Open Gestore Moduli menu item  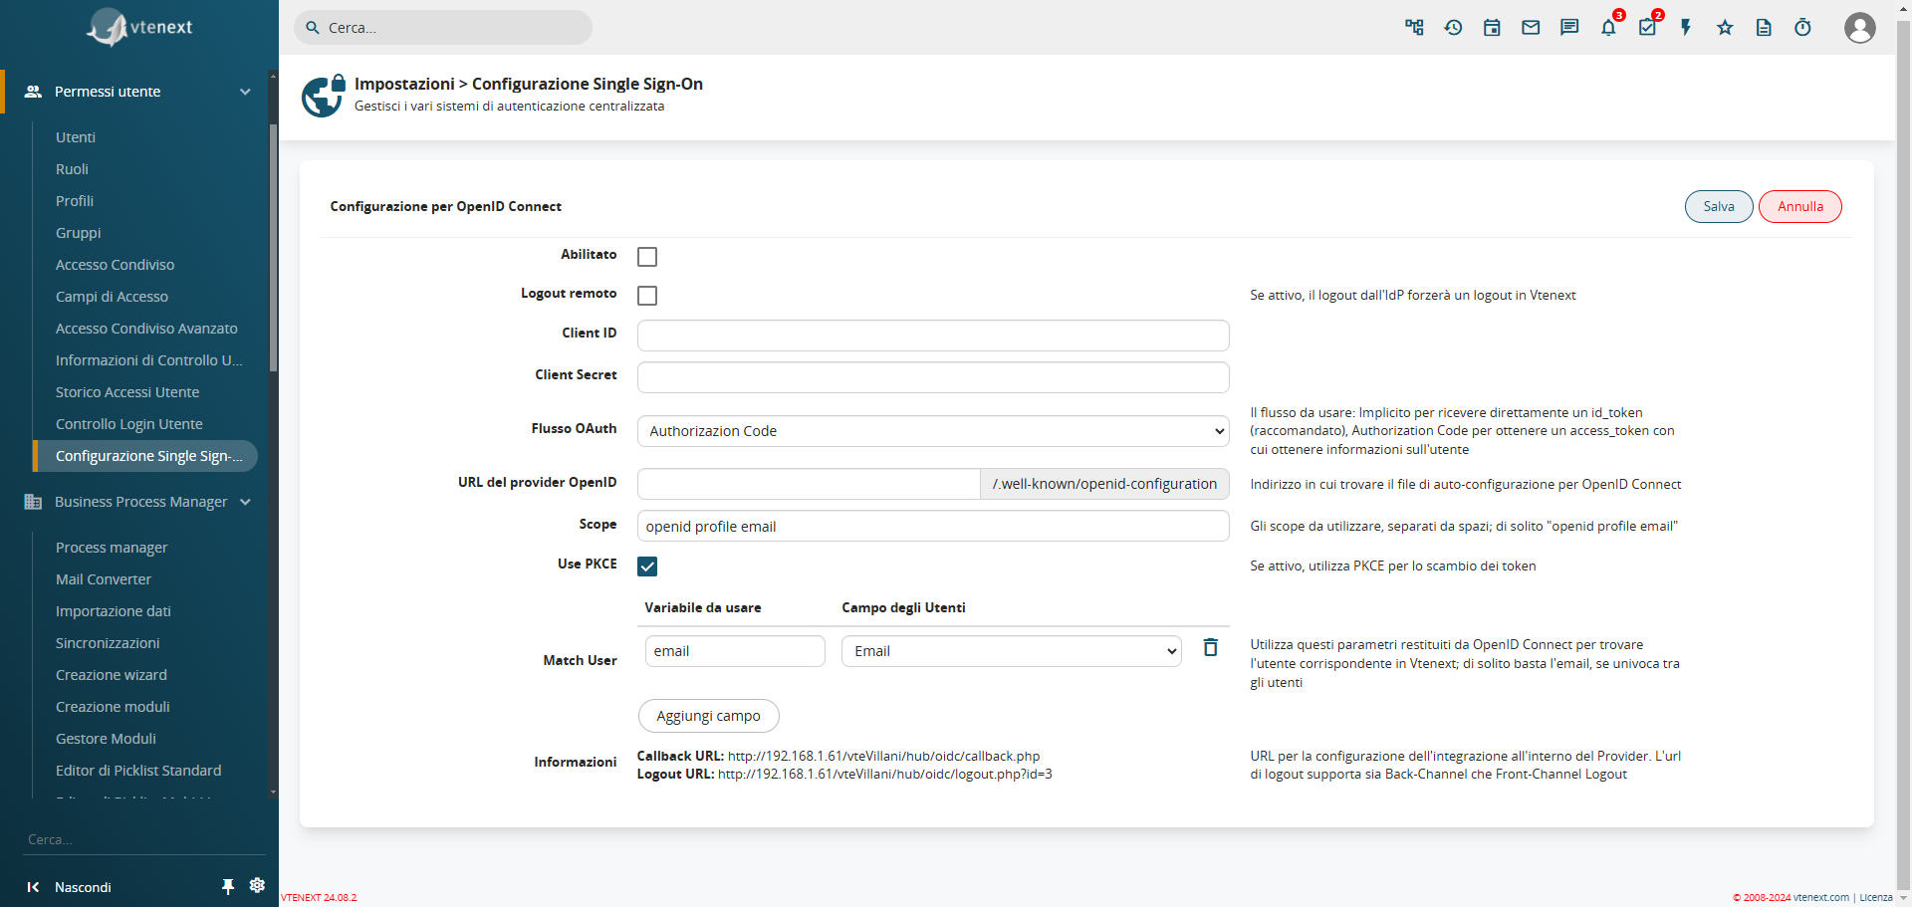[106, 739]
